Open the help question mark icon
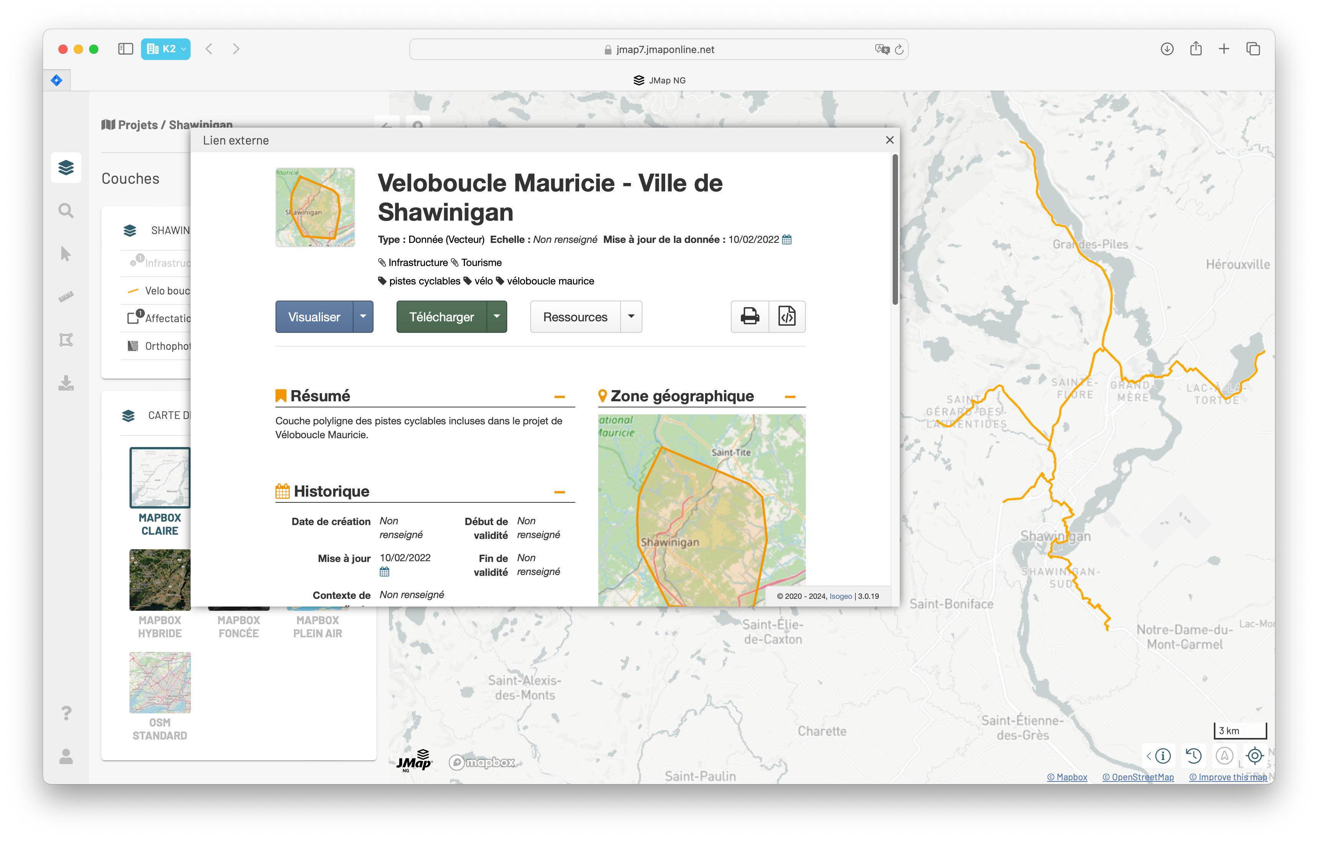 coord(66,713)
